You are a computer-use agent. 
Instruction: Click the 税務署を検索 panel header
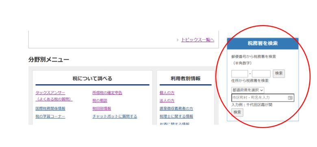point(263,43)
